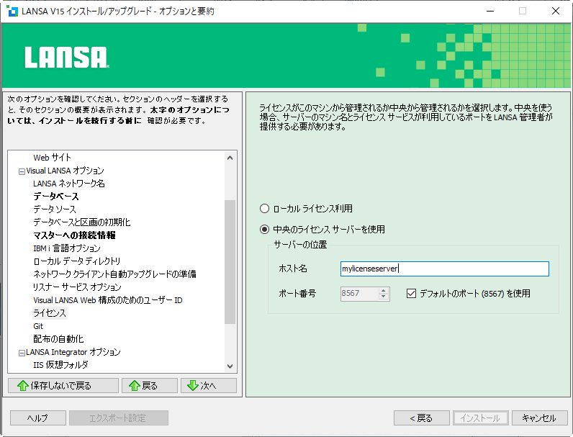This screenshot has height=437, width=573.
Task: Select LANSA ネットワーク名 tree item
Action: [68, 184]
